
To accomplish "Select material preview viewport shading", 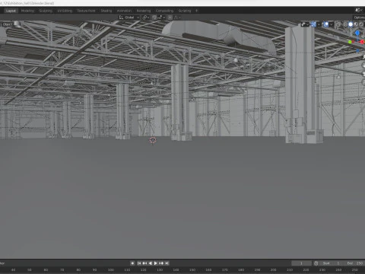I will pyautogui.click(x=356, y=24).
